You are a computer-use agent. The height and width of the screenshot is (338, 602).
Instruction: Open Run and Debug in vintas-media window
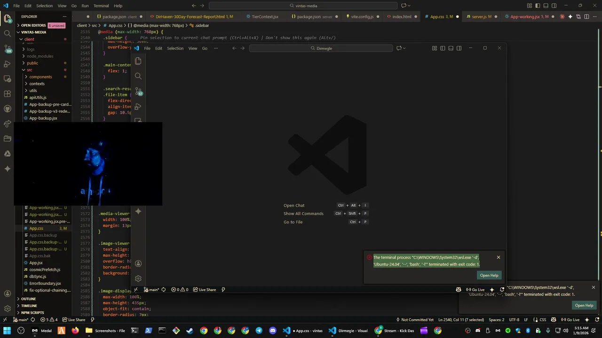(x=8, y=64)
